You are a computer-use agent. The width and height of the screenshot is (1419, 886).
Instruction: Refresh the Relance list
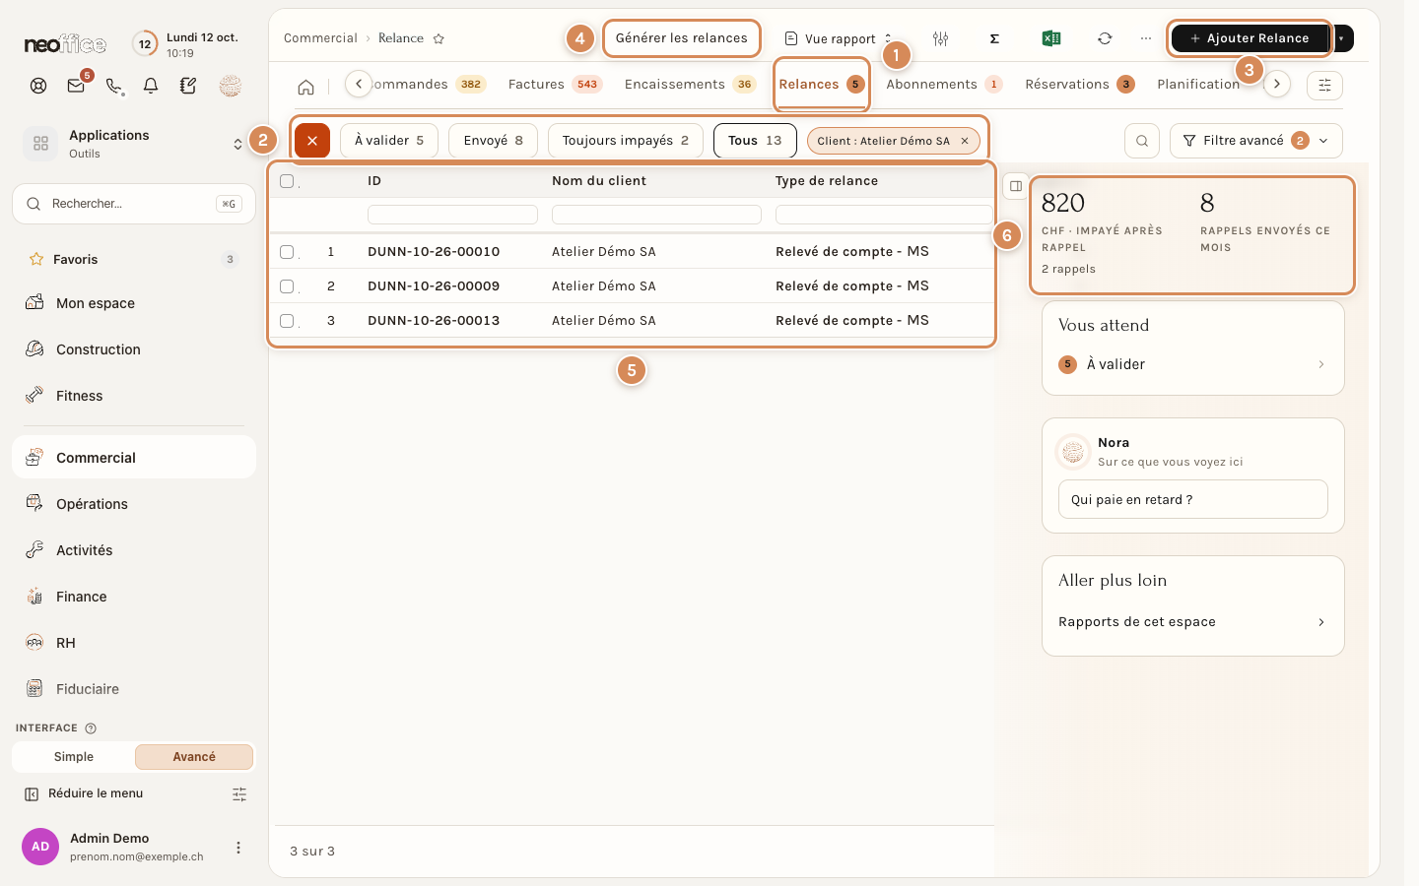tap(1105, 38)
